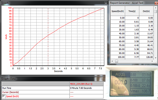
Task: Click the dashed cursor line at 3 seconds
Action: click(x=48, y=37)
